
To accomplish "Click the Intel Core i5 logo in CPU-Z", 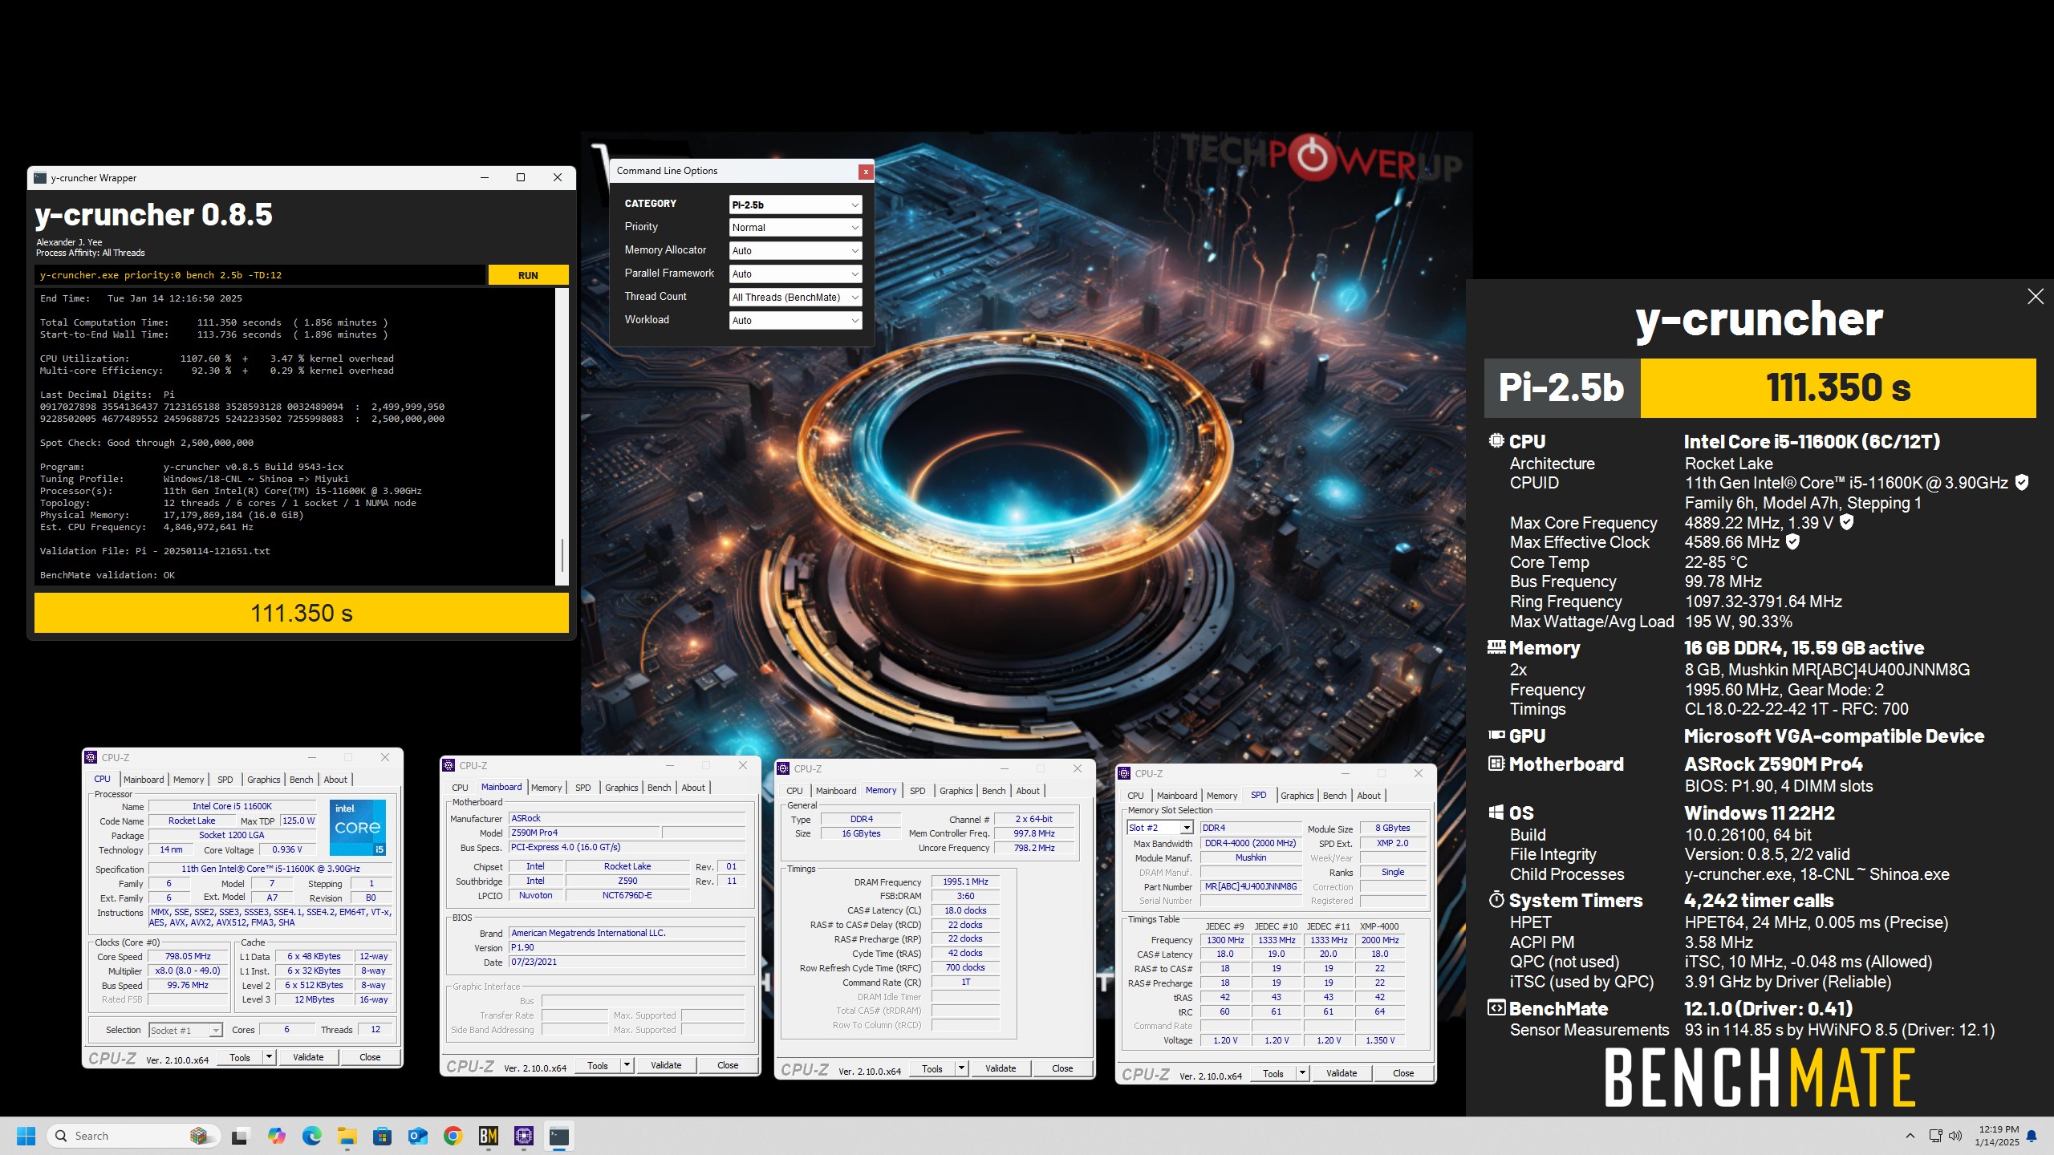I will [358, 827].
